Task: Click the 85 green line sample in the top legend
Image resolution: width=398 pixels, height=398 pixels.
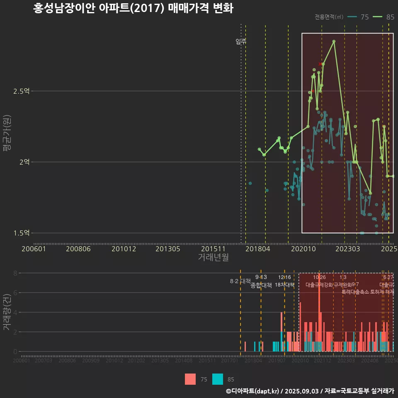Action: tap(377, 17)
